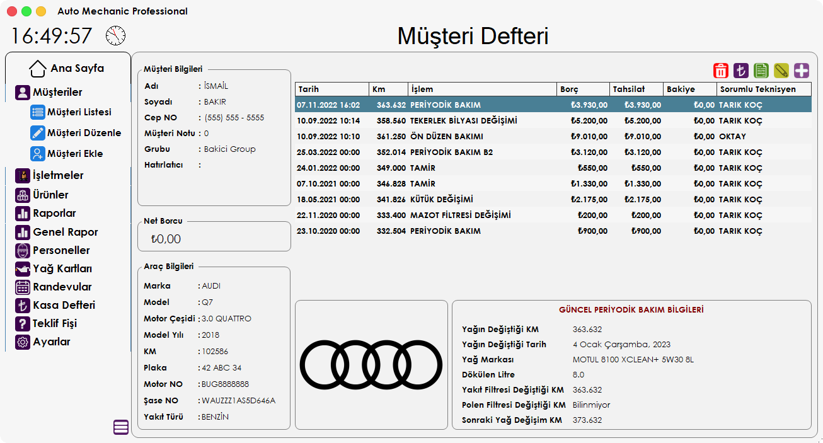Click the vehicle KM value 102586
Viewport: 823px width, 443px height.
click(215, 352)
